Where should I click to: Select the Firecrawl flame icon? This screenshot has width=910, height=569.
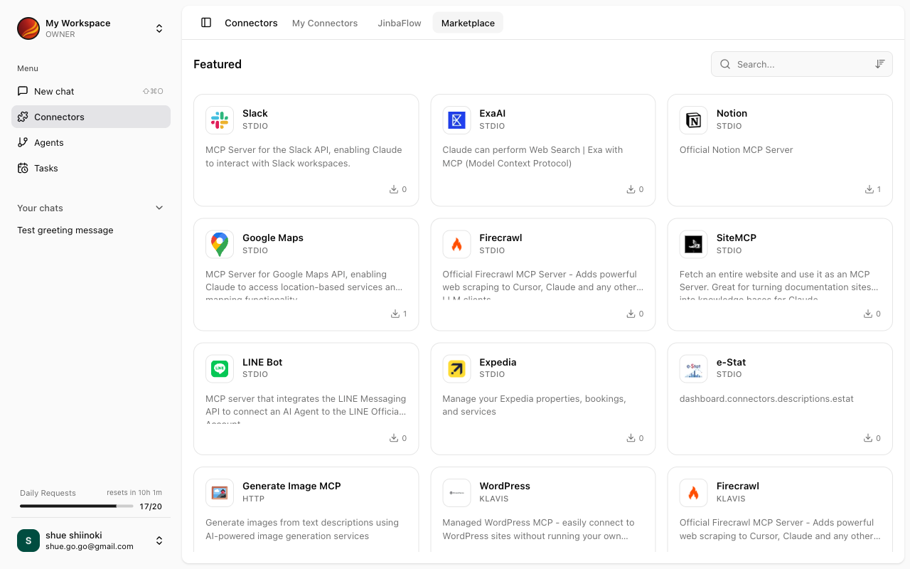pyautogui.click(x=456, y=244)
